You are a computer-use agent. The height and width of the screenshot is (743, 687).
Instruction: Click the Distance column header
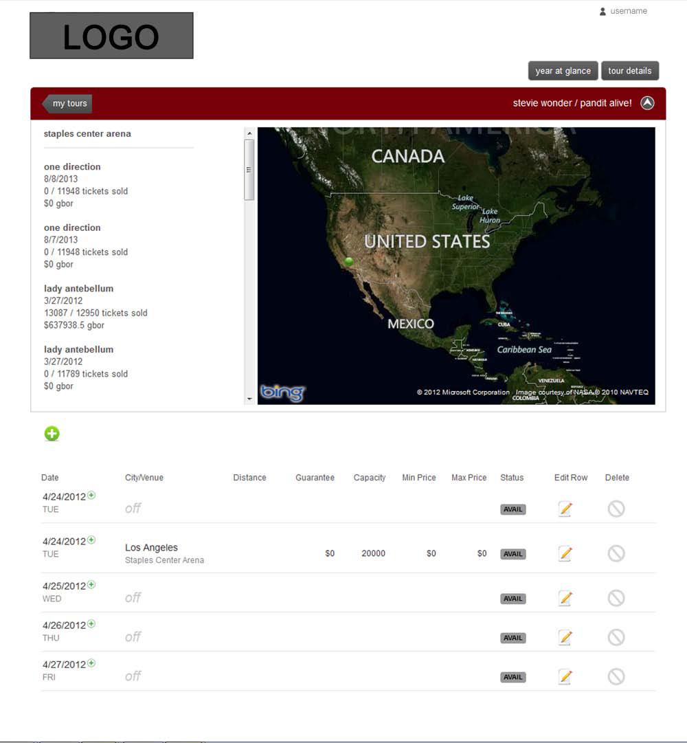249,478
